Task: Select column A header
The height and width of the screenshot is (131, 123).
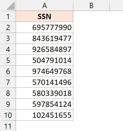Action: 44,5
